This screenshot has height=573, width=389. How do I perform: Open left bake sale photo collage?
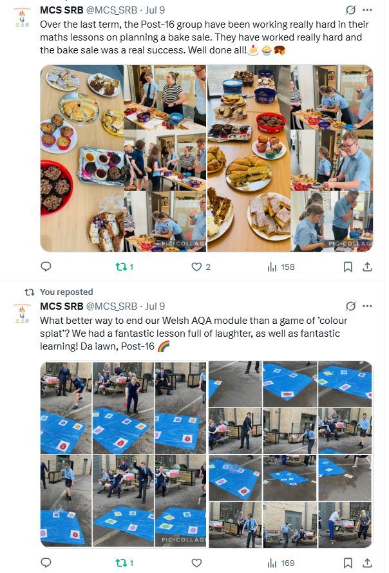tap(124, 158)
